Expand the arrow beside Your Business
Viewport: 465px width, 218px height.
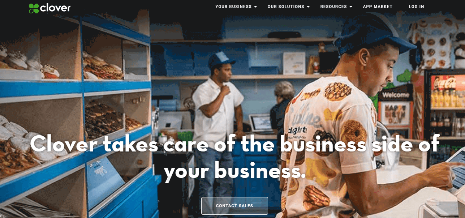pos(255,7)
